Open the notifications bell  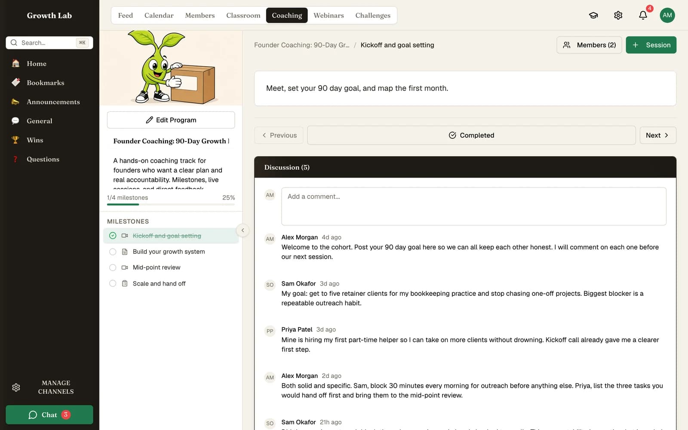tap(643, 15)
